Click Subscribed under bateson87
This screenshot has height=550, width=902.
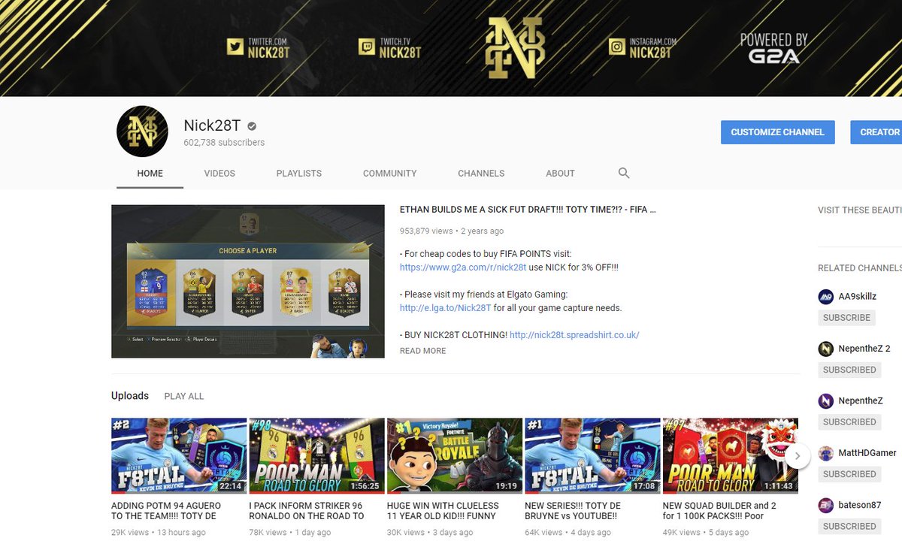tap(849, 526)
